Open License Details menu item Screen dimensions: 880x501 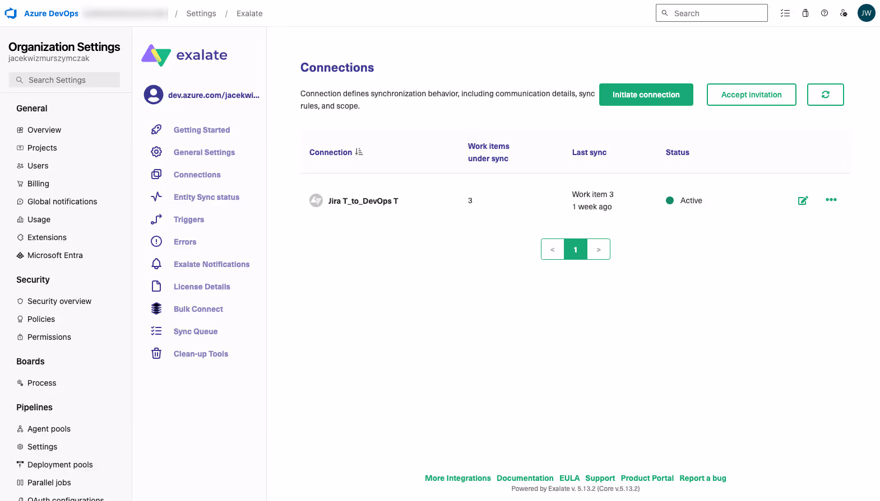202,287
